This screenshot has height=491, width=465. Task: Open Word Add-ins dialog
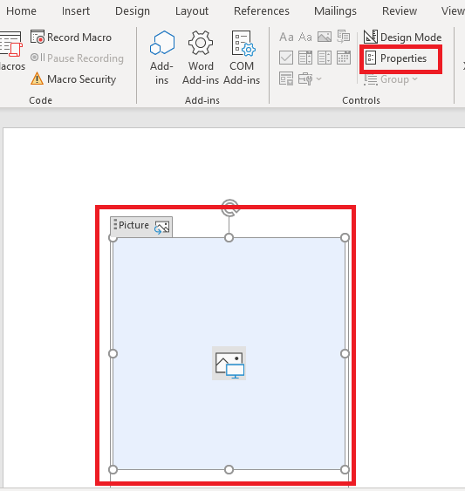tap(201, 58)
